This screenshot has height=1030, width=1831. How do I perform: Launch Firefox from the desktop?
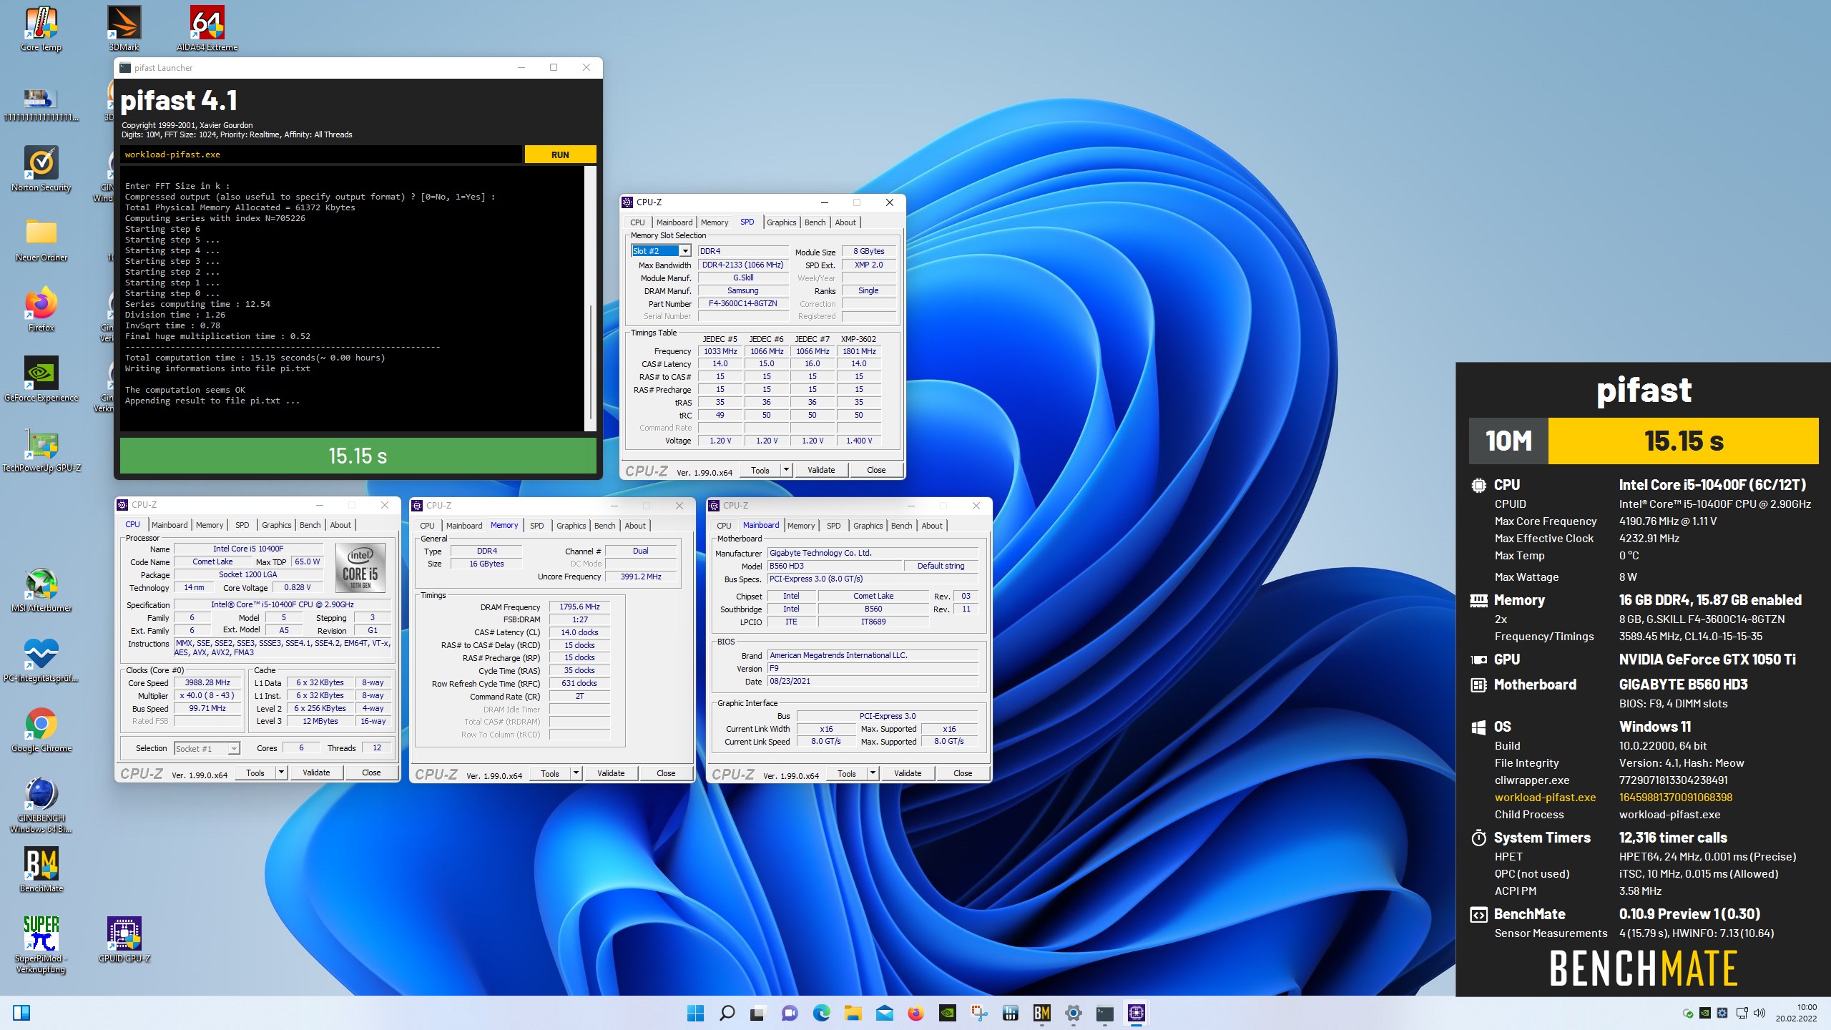coord(41,309)
